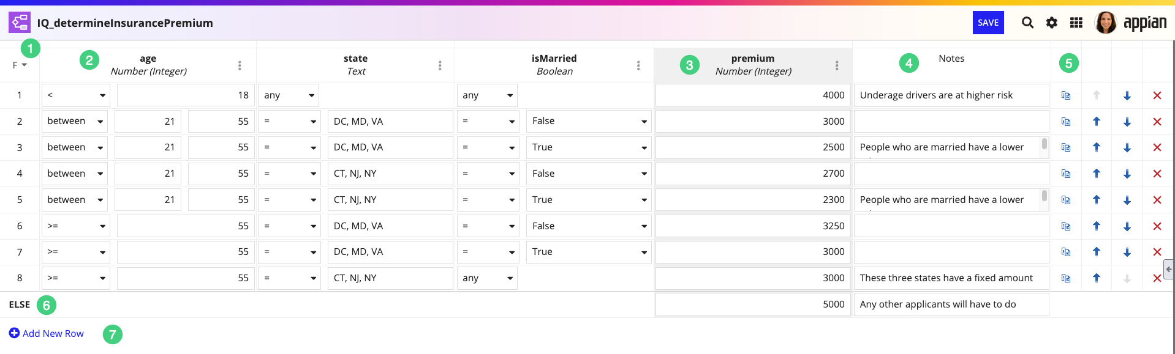Click the decision object icon beside the title
The height and width of the screenshot is (354, 1175).
point(20,23)
